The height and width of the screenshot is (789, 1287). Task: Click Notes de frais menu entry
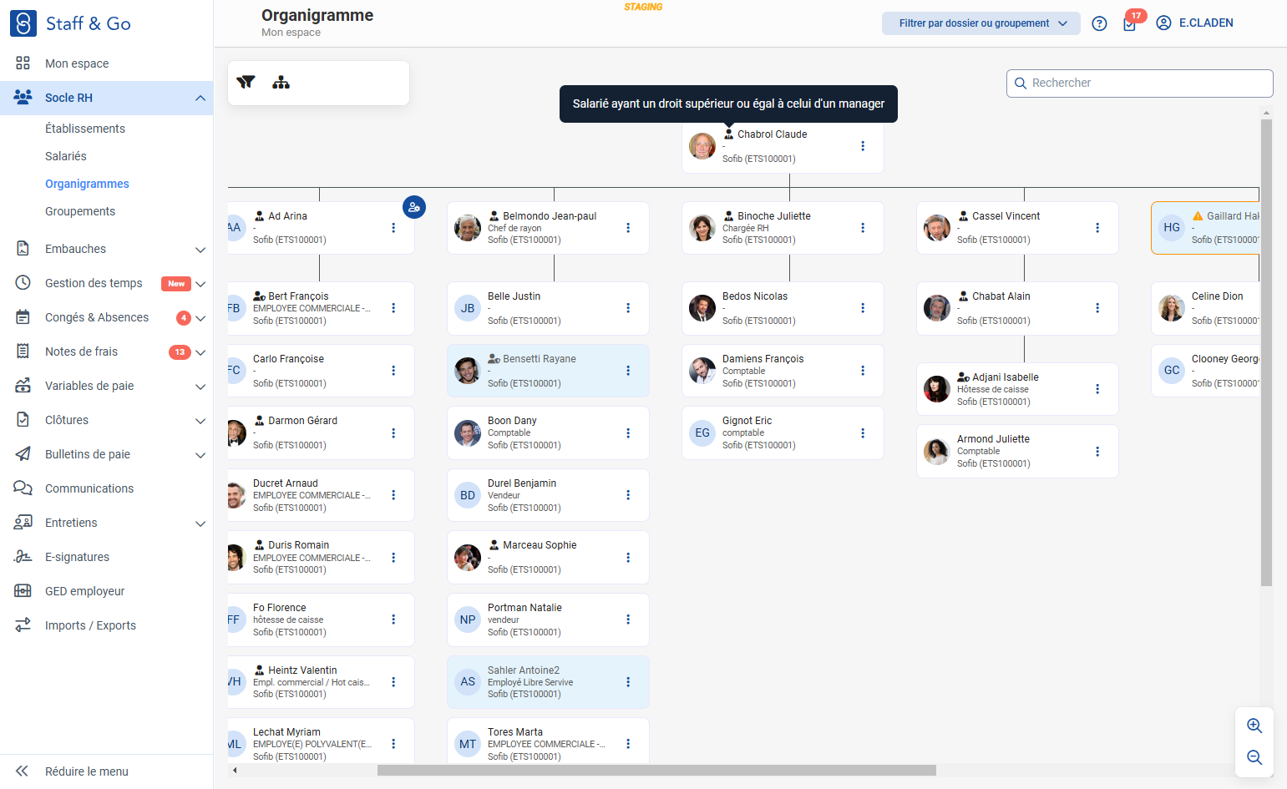pos(81,352)
